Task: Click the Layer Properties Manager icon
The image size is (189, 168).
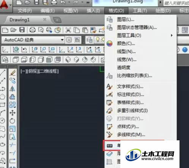Action: (90, 40)
